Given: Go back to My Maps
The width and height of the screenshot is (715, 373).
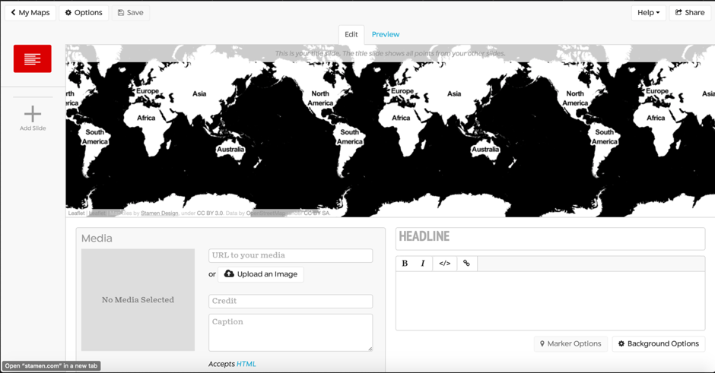Looking at the screenshot, I should pyautogui.click(x=30, y=13).
